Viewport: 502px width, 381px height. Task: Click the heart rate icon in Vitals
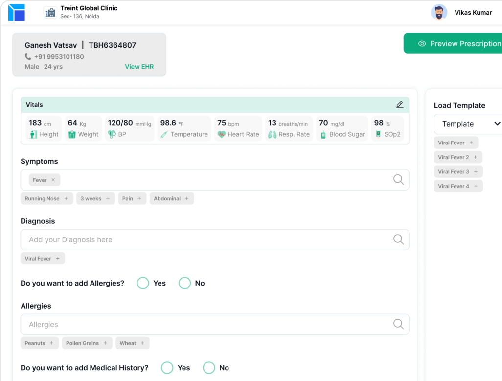222,134
